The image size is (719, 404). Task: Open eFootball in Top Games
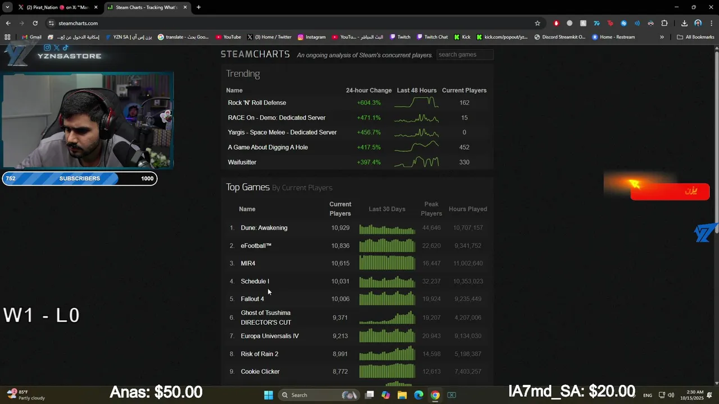pyautogui.click(x=256, y=246)
